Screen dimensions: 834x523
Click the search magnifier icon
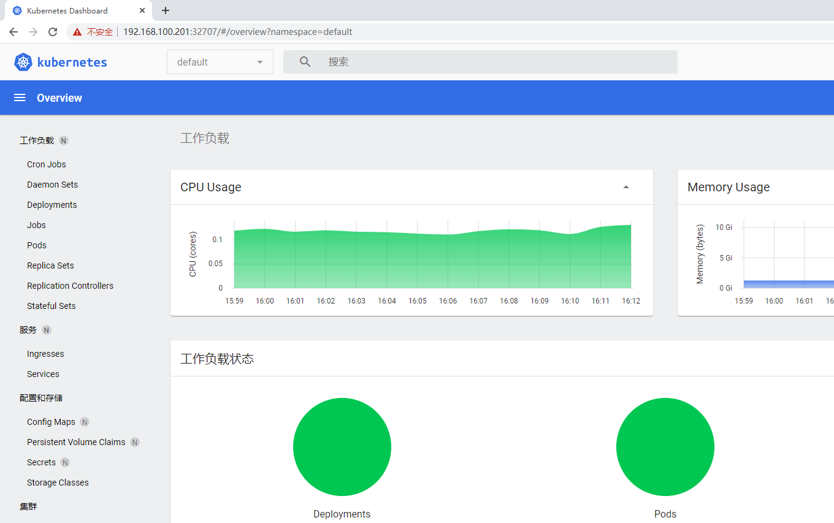(305, 62)
